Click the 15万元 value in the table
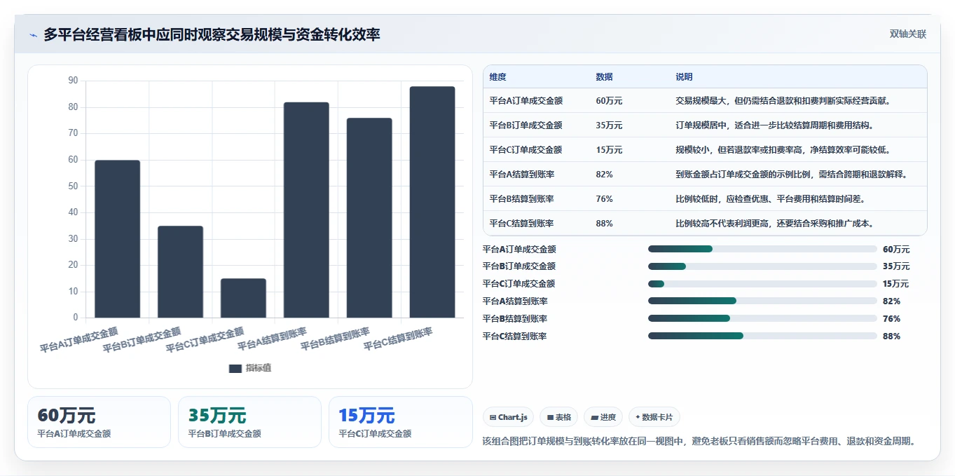 tap(609, 150)
